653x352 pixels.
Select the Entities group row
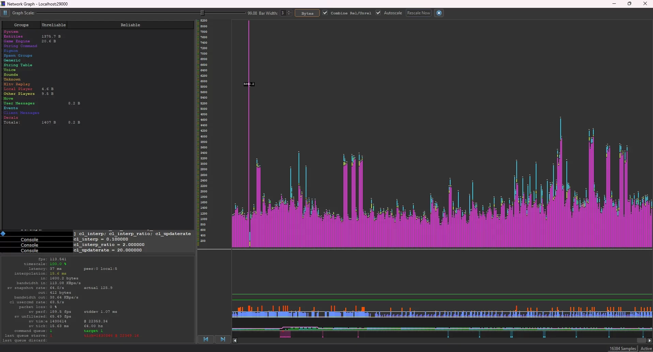[13, 36]
